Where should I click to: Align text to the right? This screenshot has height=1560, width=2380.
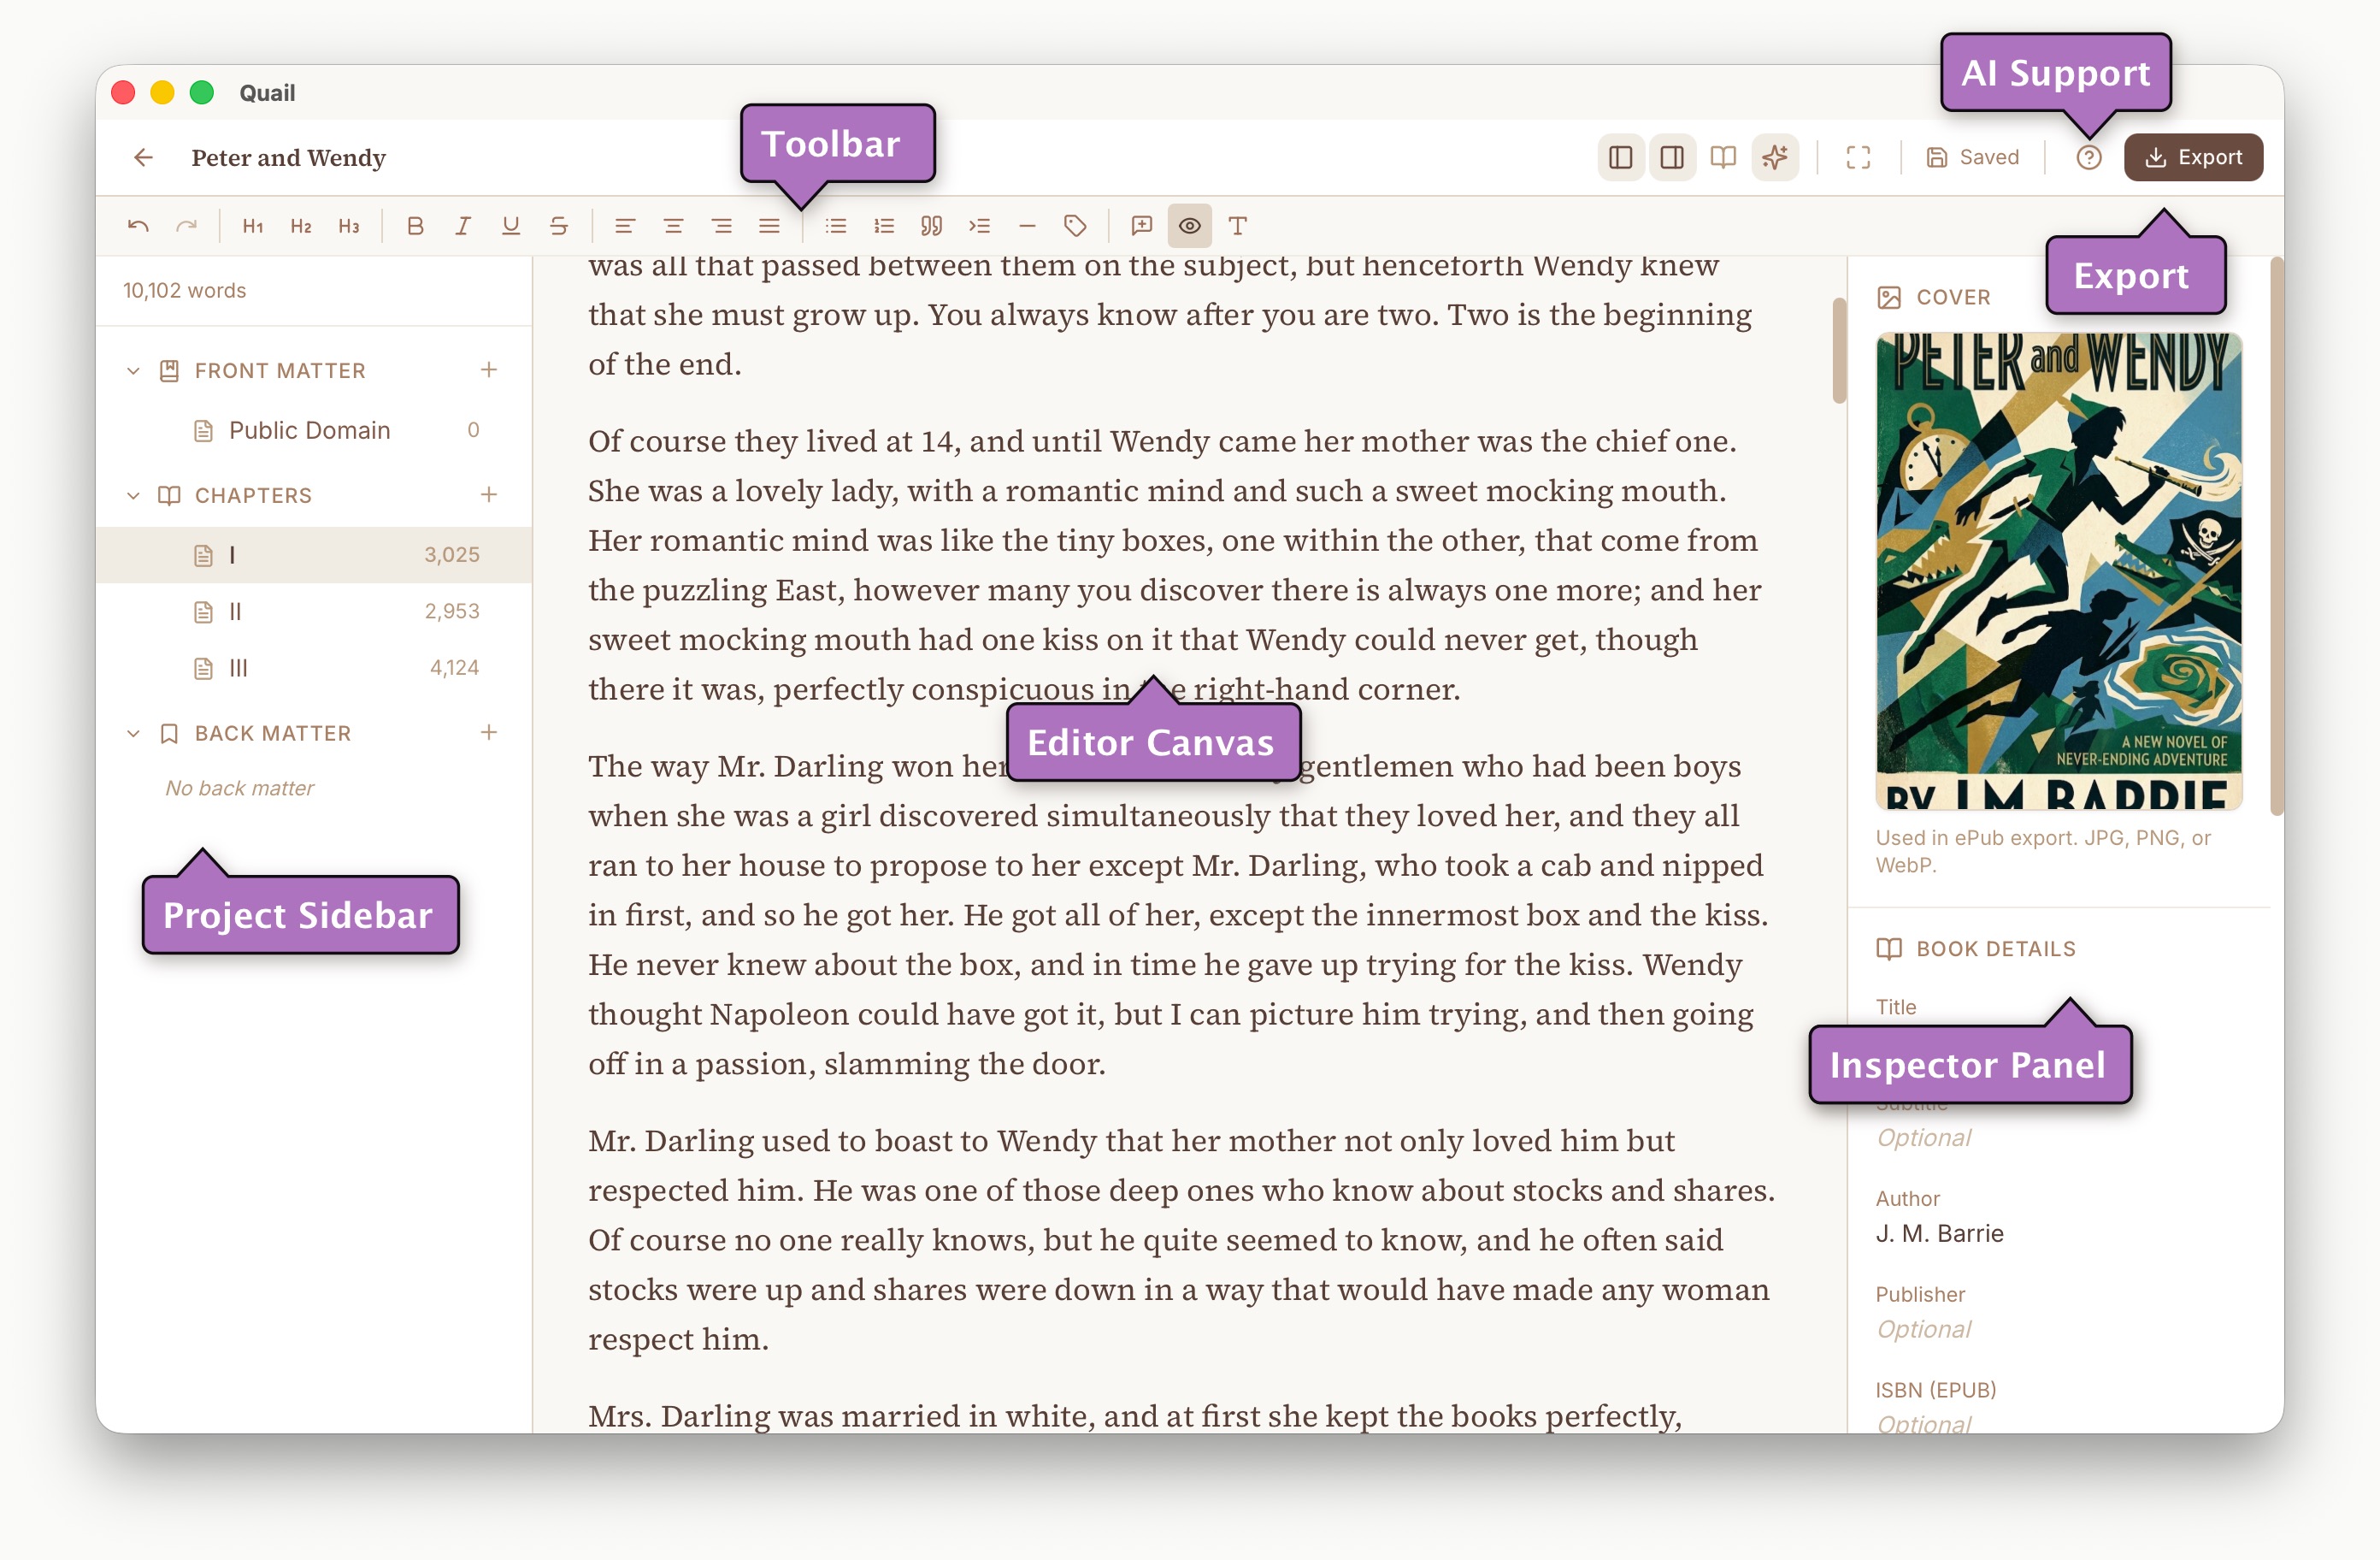tap(721, 226)
